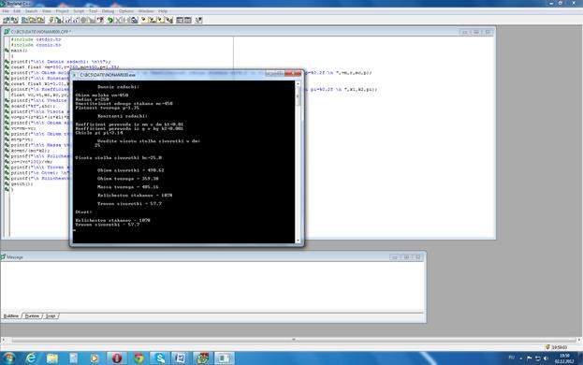
Task: Open the Window menu
Action: click(146, 11)
